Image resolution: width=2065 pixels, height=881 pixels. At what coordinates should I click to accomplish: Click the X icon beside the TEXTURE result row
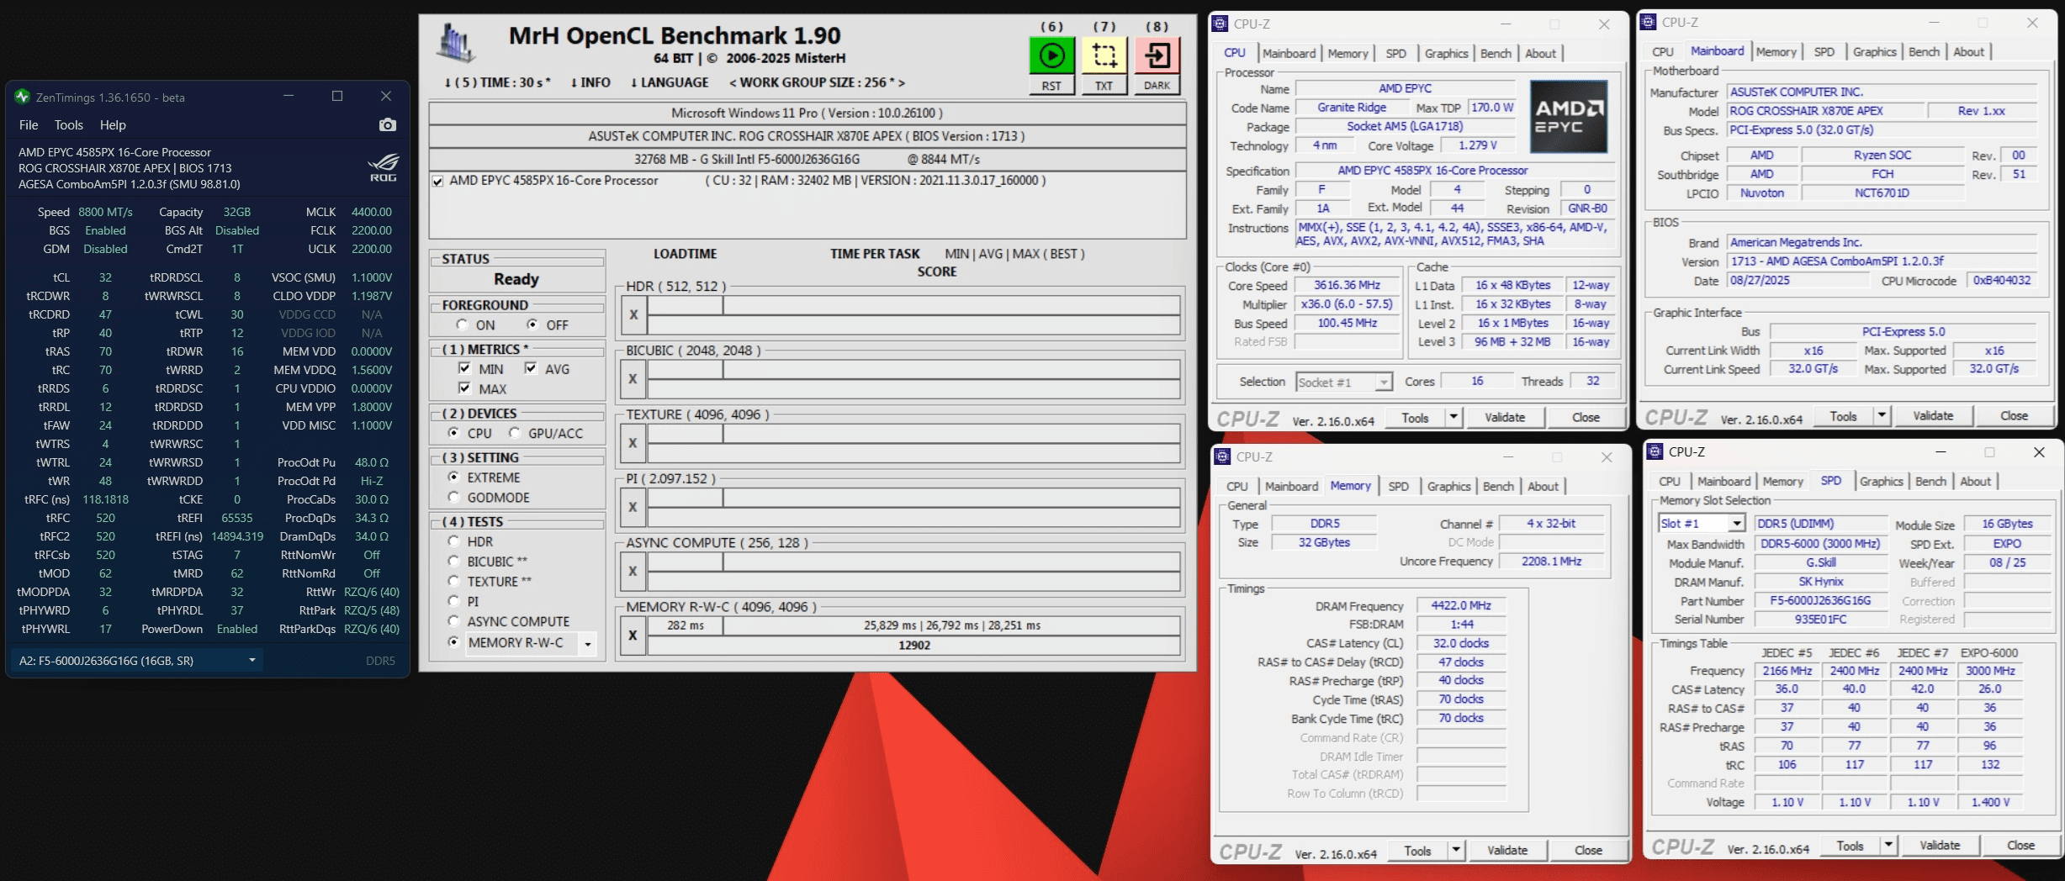pyautogui.click(x=633, y=443)
